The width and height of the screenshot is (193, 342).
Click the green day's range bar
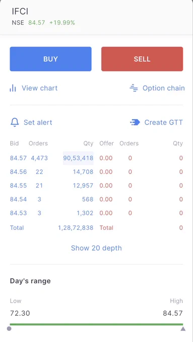[x=96, y=324]
